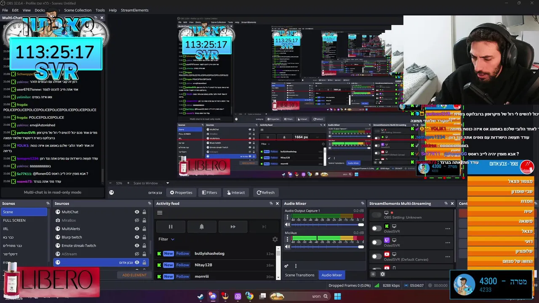539x303 pixels.
Task: Select the כבר מתחילים scene
Action: coord(24,246)
